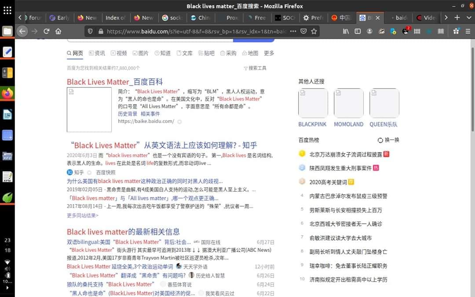The width and height of the screenshot is (475, 297).
Task: Open text editor in dock
Action: click(7, 52)
